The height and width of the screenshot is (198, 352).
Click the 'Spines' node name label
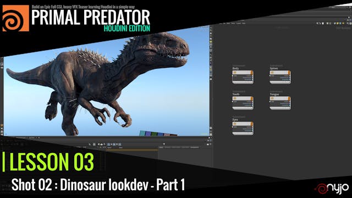[x=274, y=68]
